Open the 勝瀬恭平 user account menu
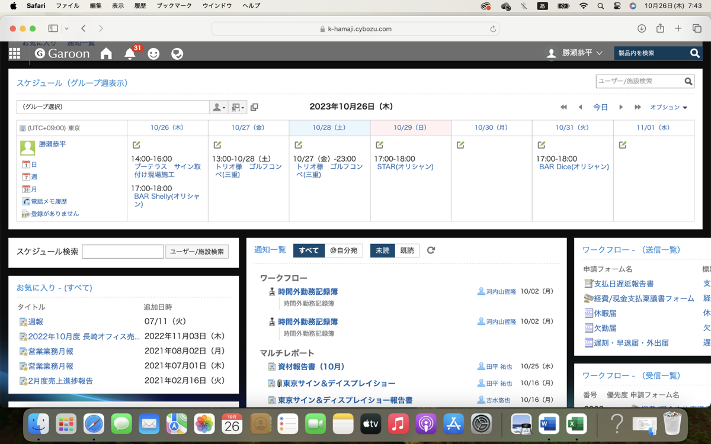Image resolution: width=711 pixels, height=444 pixels. point(574,53)
